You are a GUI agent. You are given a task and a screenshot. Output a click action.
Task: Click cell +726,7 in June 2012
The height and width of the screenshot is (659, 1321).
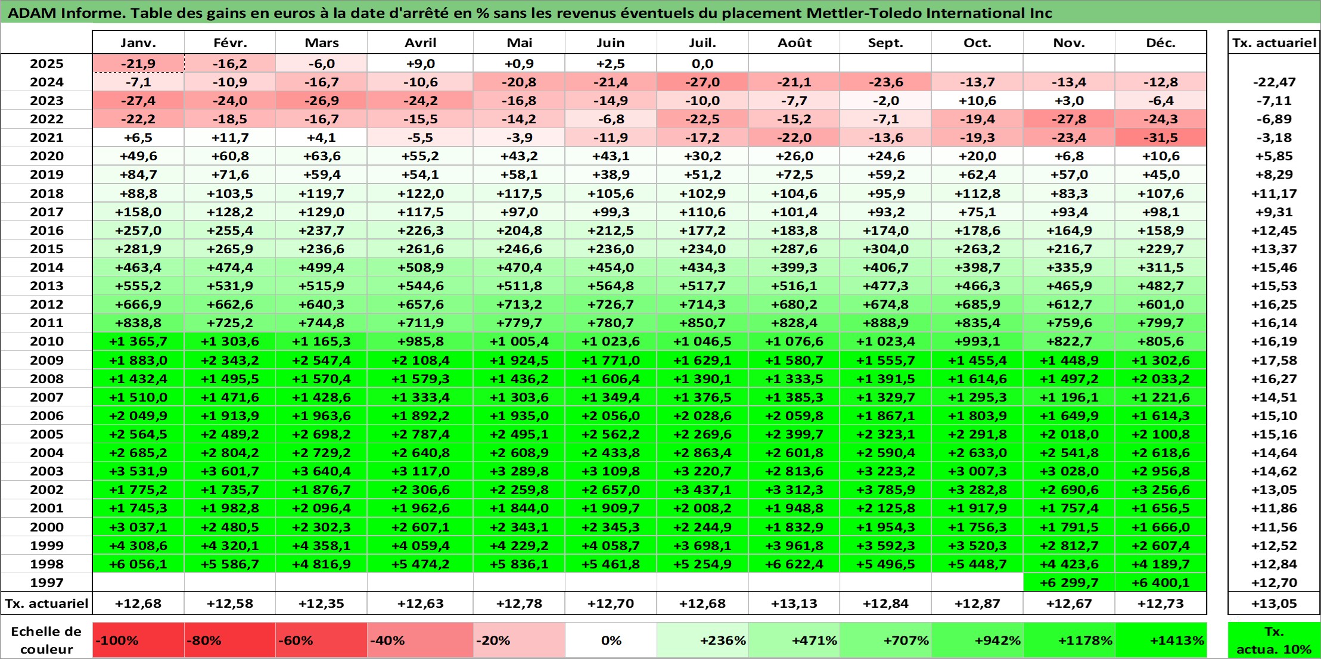click(x=611, y=304)
